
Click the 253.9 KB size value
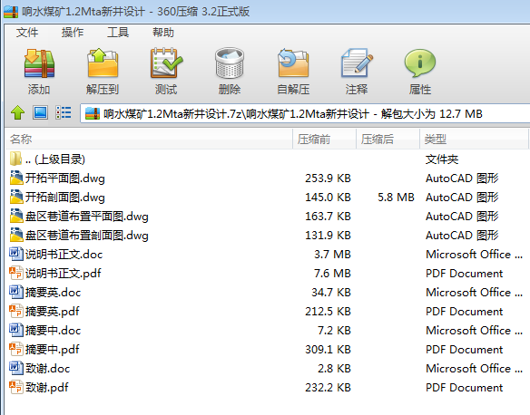(328, 179)
